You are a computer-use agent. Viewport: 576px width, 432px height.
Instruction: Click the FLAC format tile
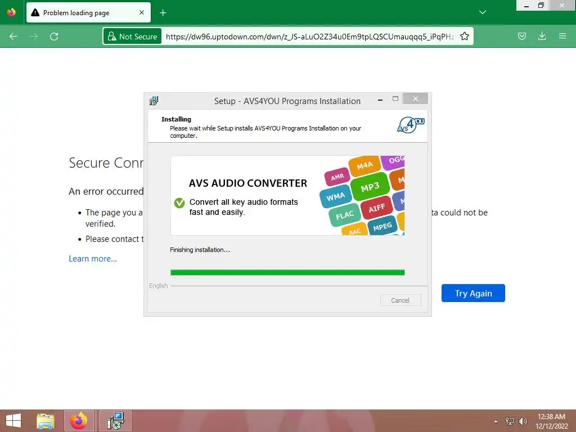pyautogui.click(x=345, y=214)
